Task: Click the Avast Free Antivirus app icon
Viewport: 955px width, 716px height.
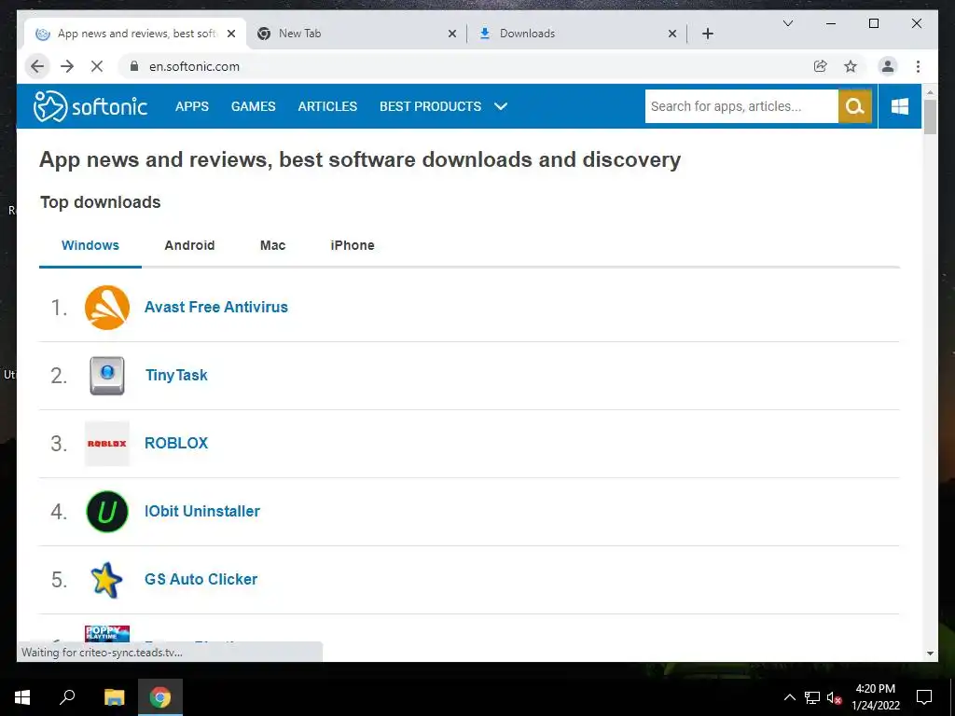Action: [x=107, y=308]
